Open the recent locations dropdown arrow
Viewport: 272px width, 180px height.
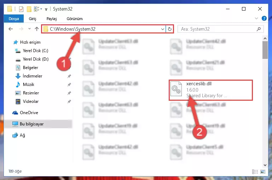coord(29,29)
